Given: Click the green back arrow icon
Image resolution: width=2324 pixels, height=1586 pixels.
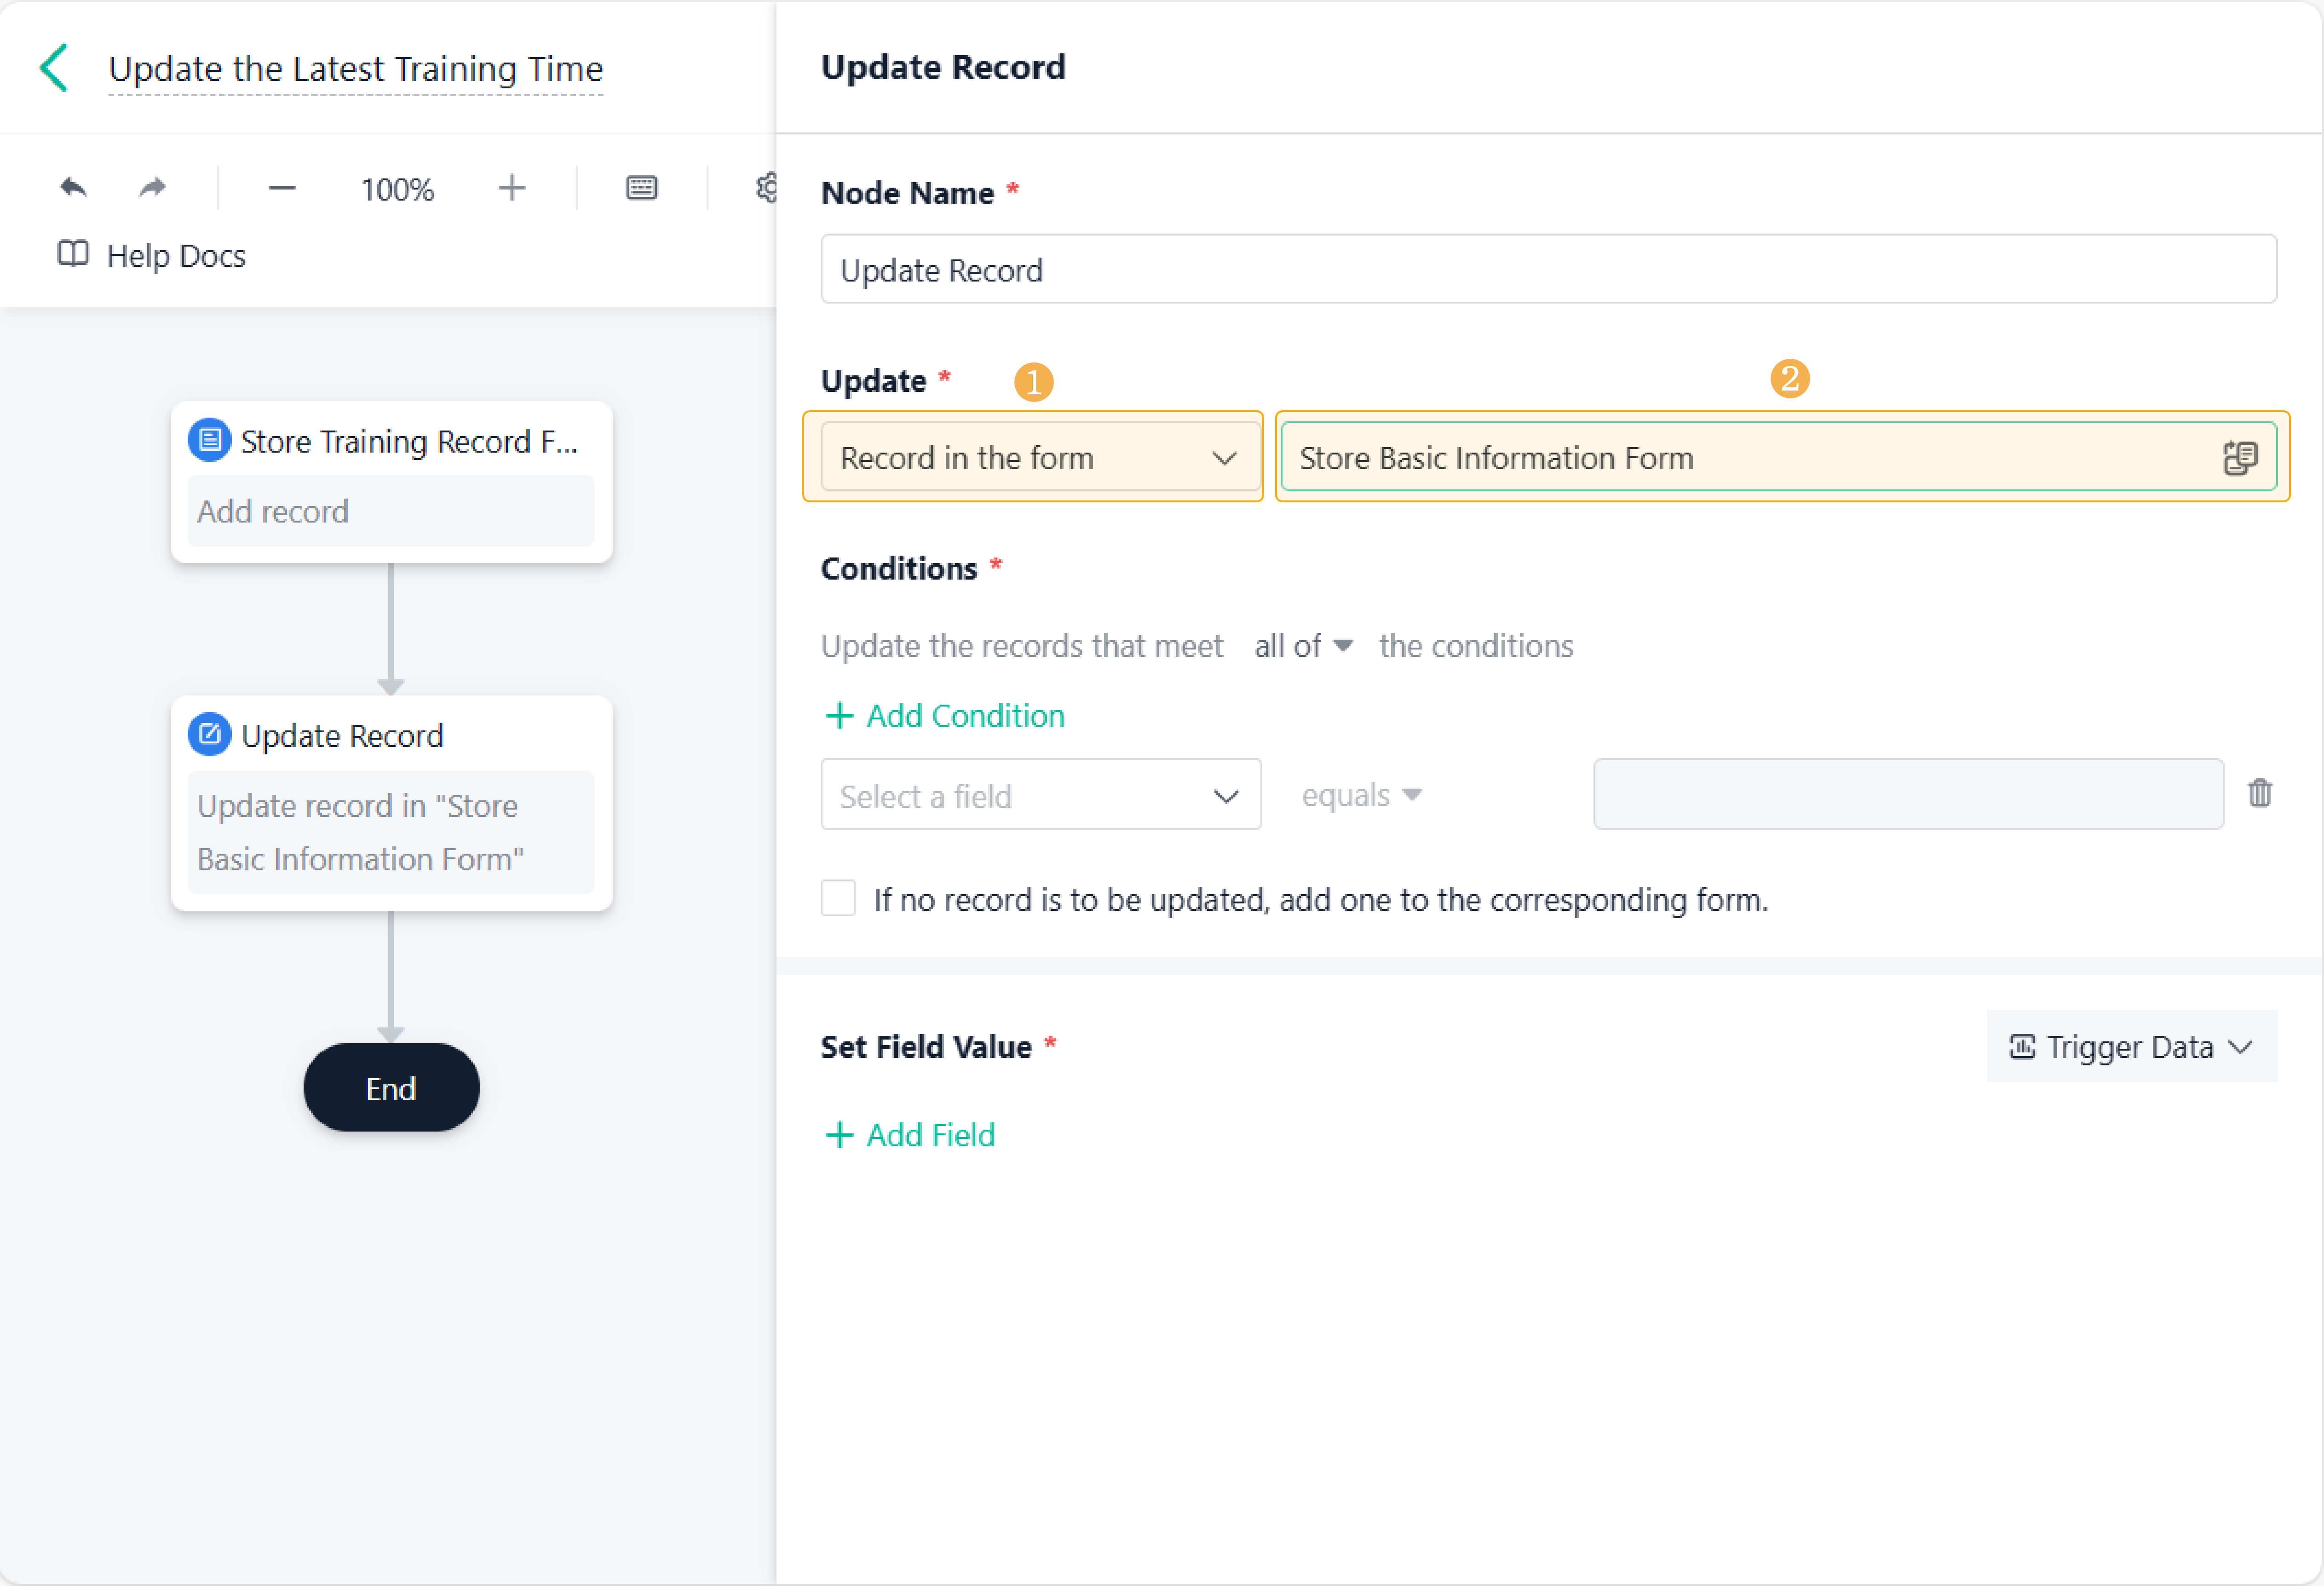Looking at the screenshot, I should [54, 68].
